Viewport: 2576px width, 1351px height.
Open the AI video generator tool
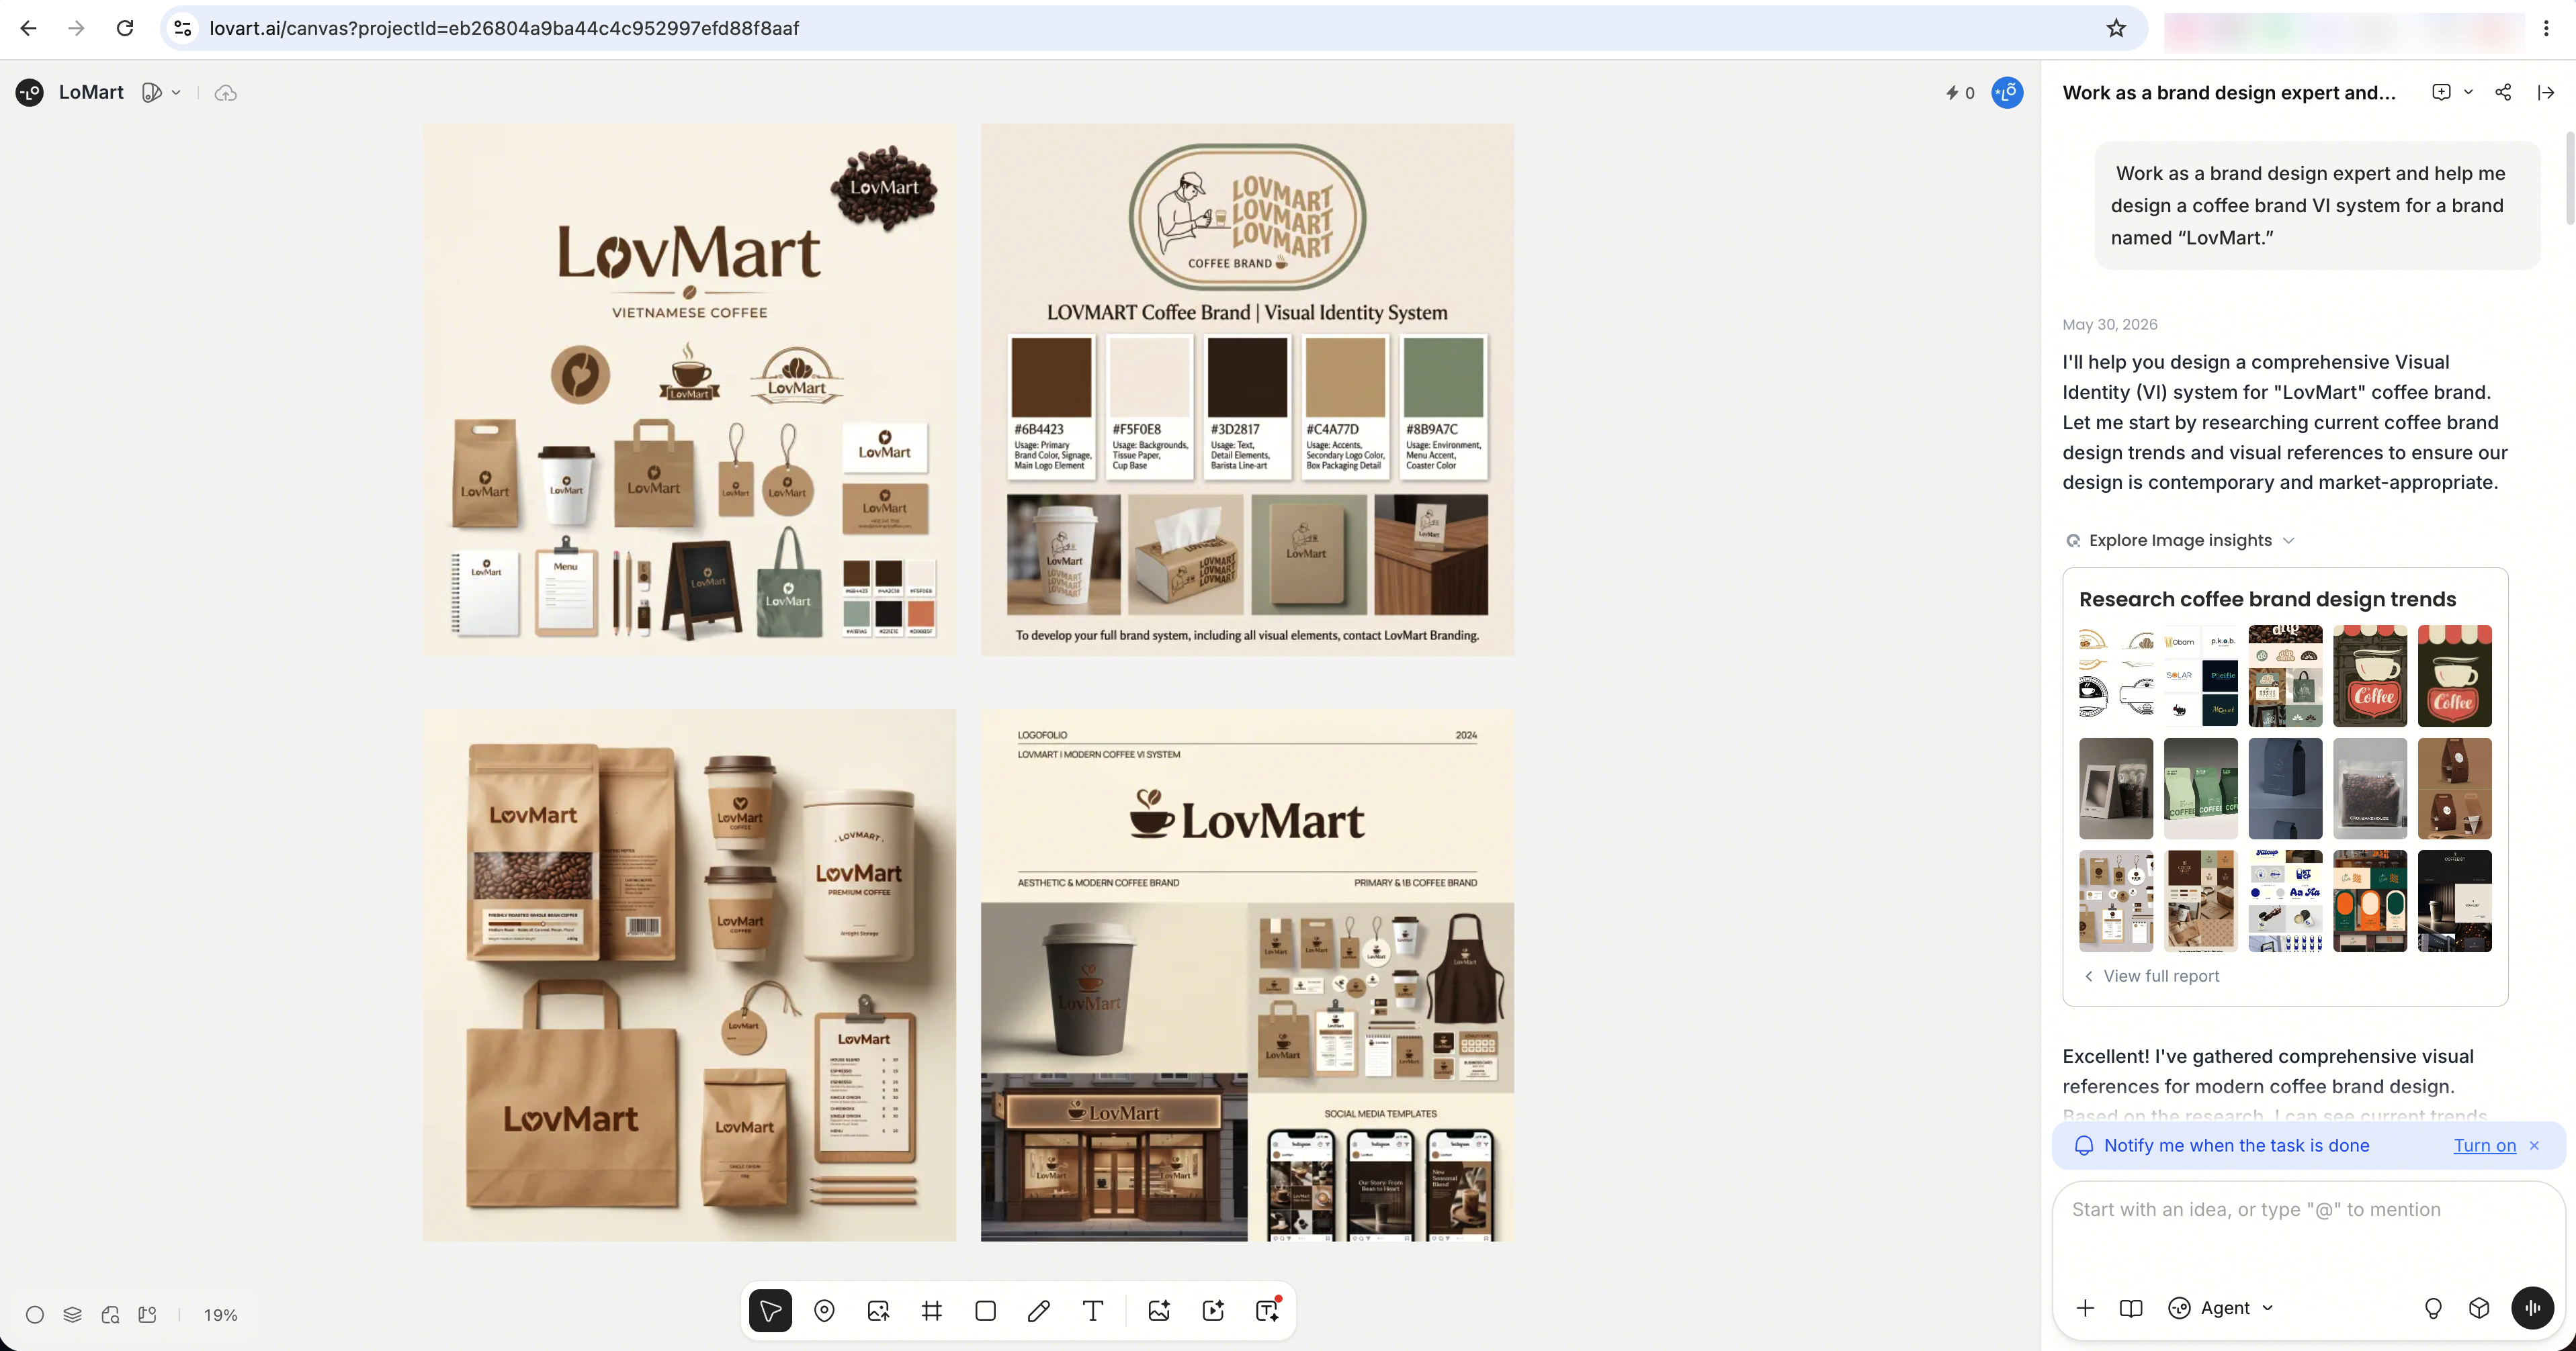pyautogui.click(x=1213, y=1310)
